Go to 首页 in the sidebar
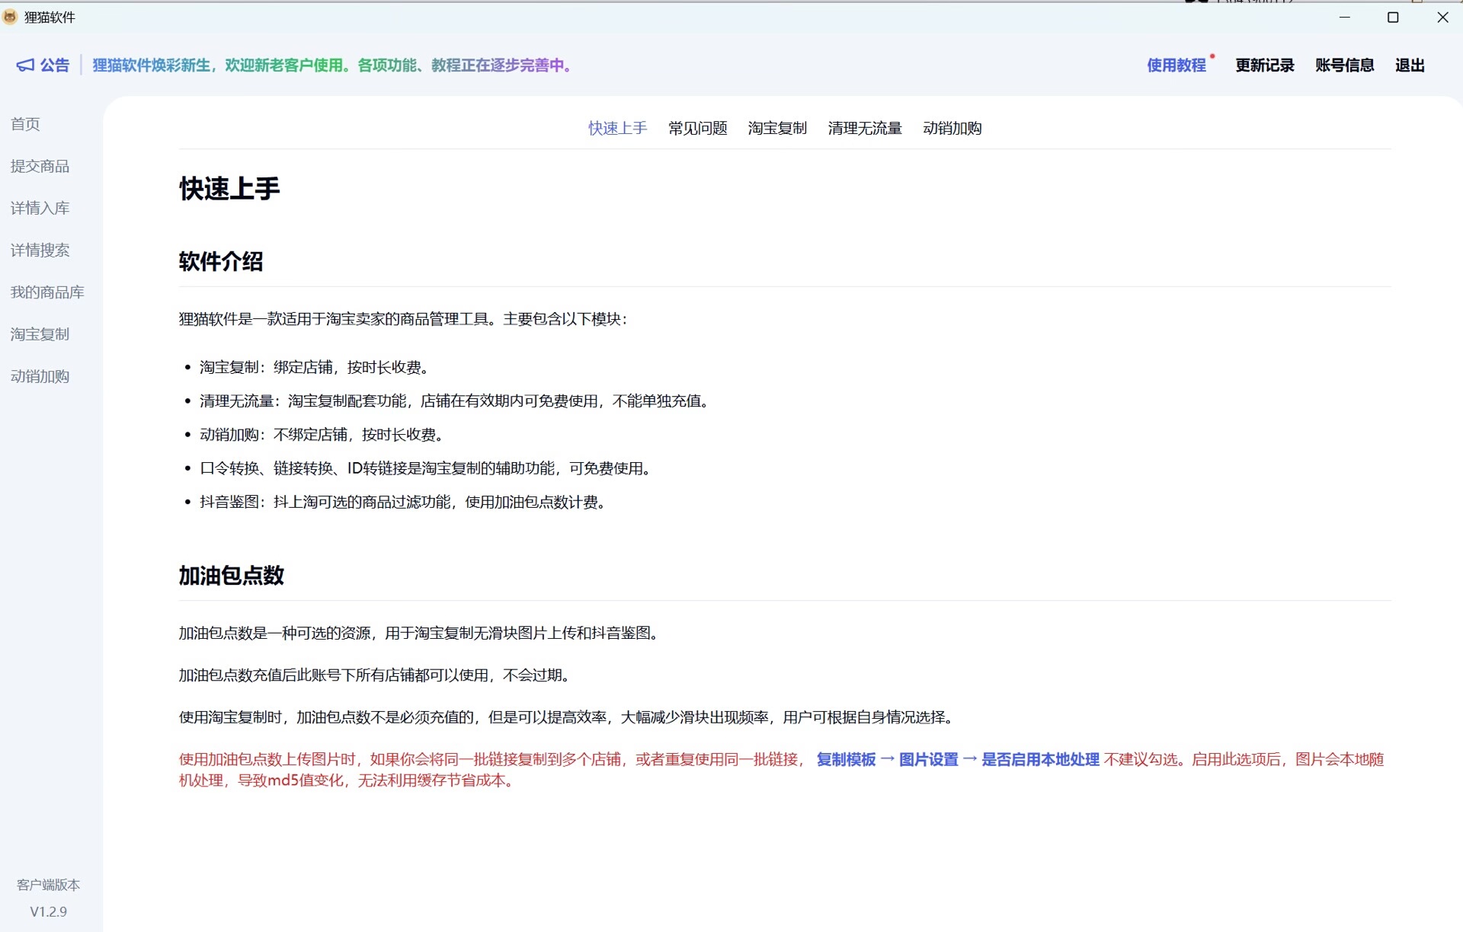This screenshot has height=932, width=1463. (25, 124)
